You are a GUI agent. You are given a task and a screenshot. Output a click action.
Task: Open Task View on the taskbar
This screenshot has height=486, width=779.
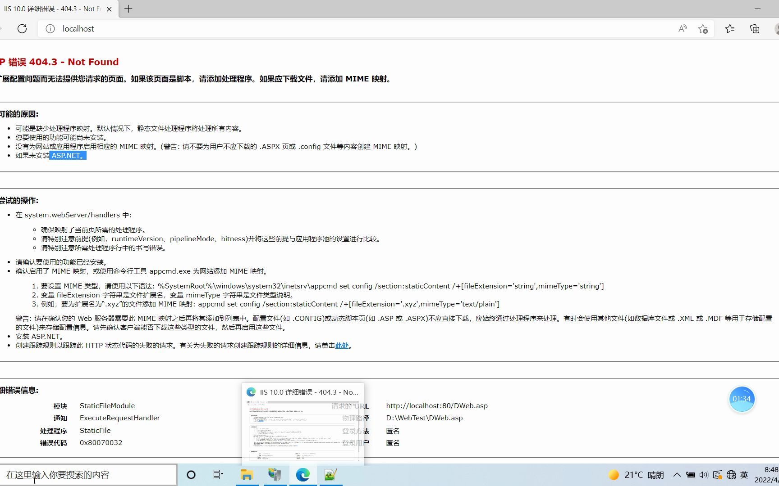(218, 475)
